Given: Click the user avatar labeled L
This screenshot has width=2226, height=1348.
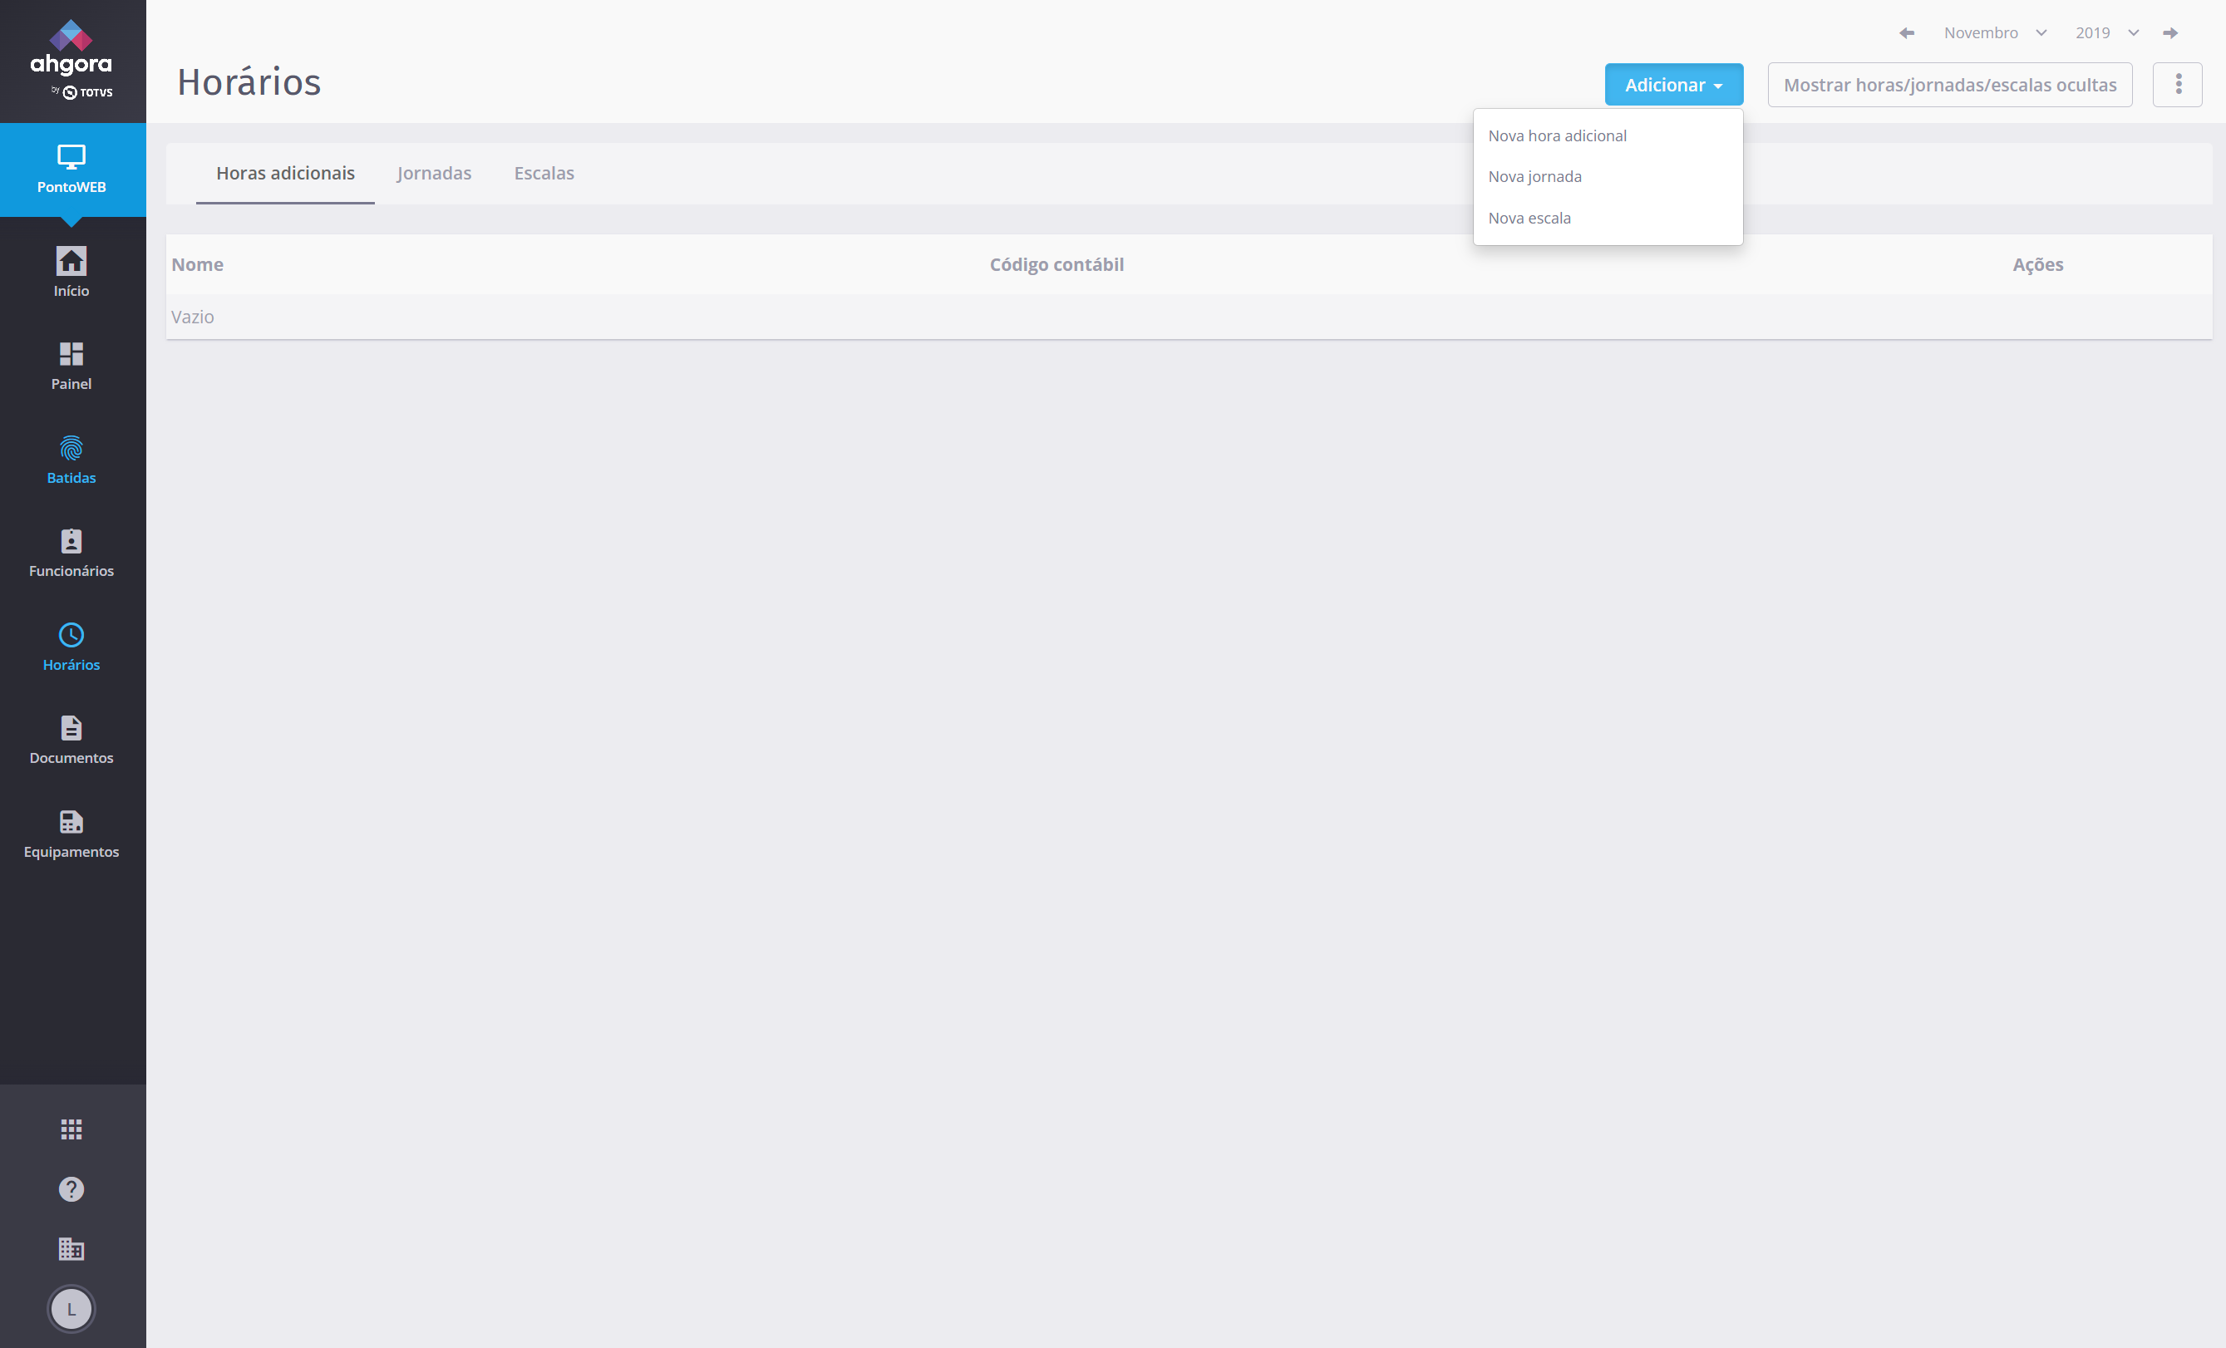Looking at the screenshot, I should coord(71,1309).
